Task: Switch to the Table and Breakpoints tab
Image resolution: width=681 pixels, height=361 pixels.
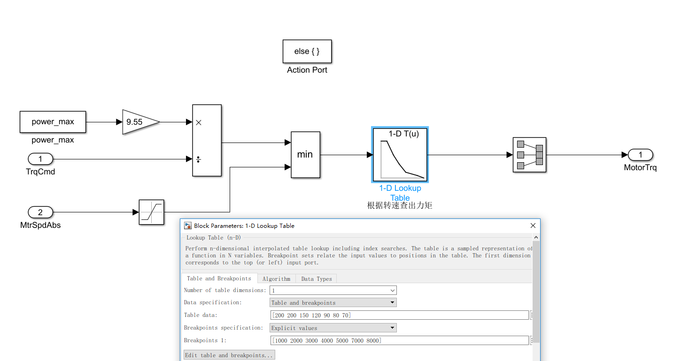Action: pos(219,278)
